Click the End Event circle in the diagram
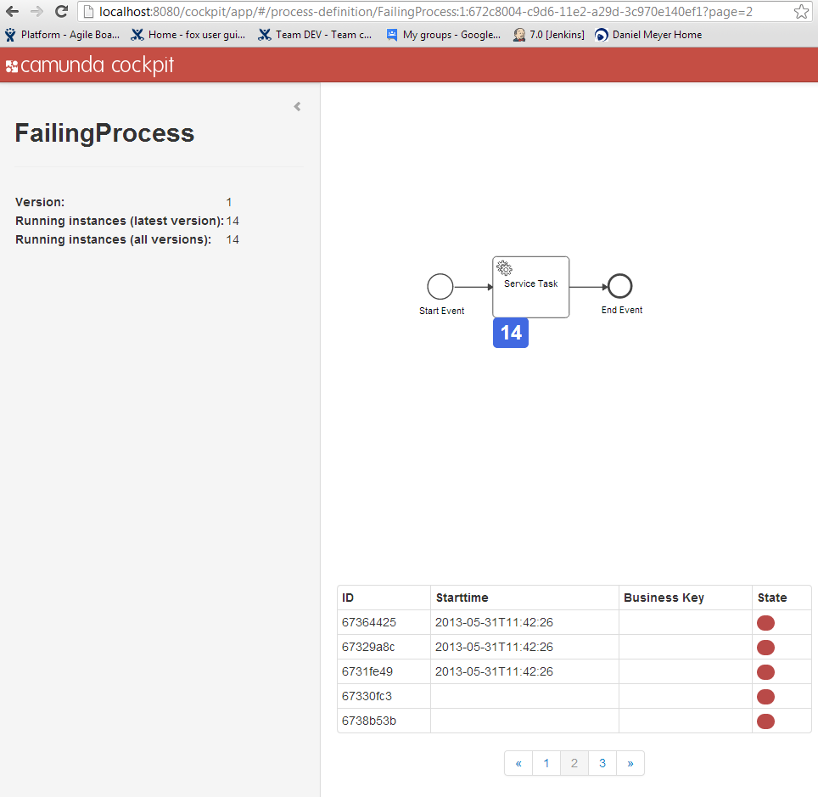 coord(619,286)
